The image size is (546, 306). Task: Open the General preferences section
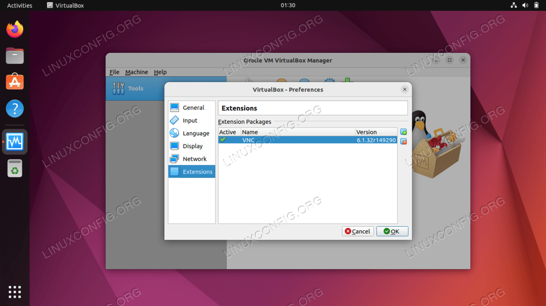coord(192,108)
